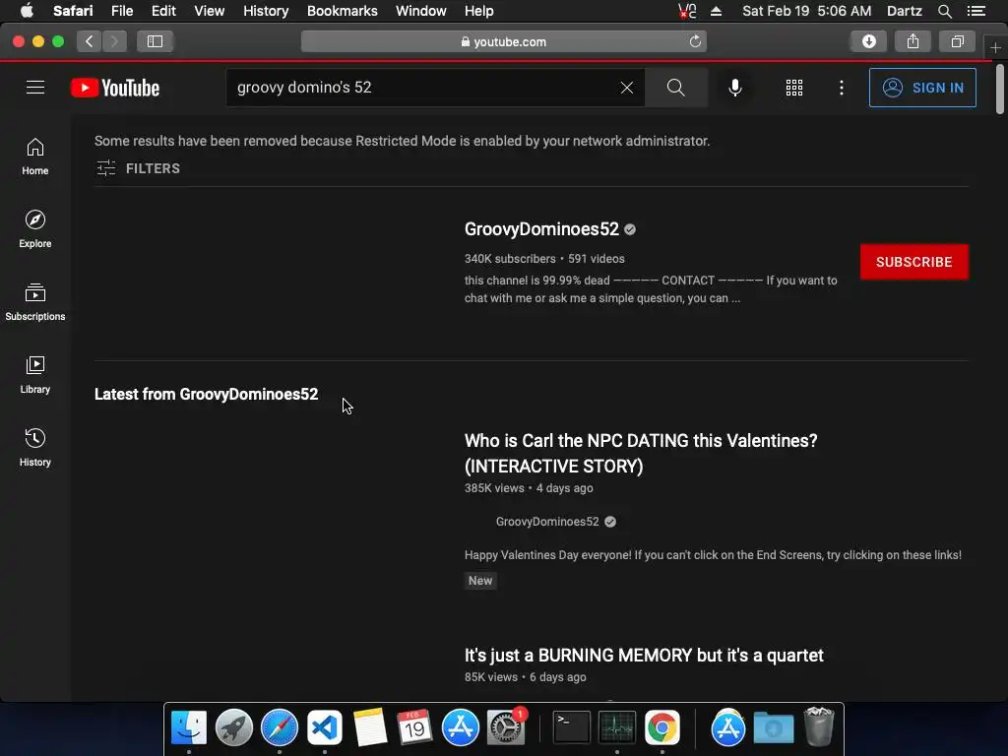Show the Safari tab overview
Screen dimensions: 1008x756
point(957,41)
